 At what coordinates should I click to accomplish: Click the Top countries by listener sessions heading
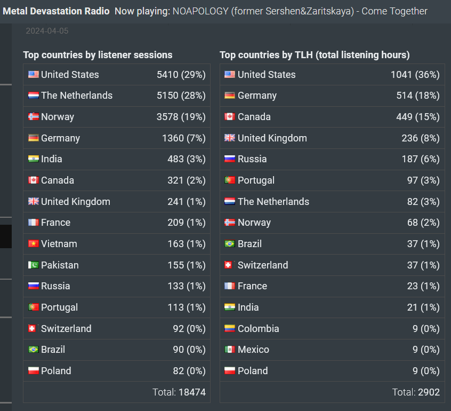98,55
